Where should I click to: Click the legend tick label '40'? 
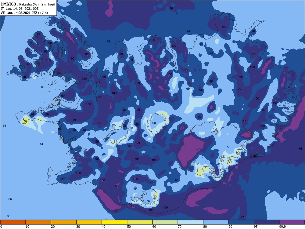coord(104,227)
